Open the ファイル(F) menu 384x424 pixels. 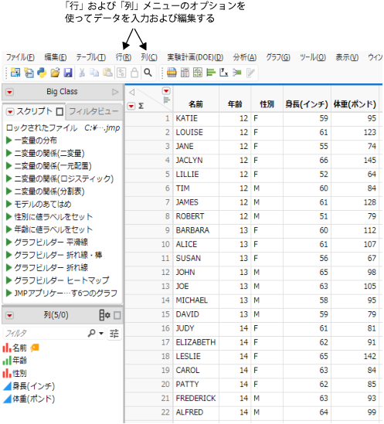[x=20, y=57]
